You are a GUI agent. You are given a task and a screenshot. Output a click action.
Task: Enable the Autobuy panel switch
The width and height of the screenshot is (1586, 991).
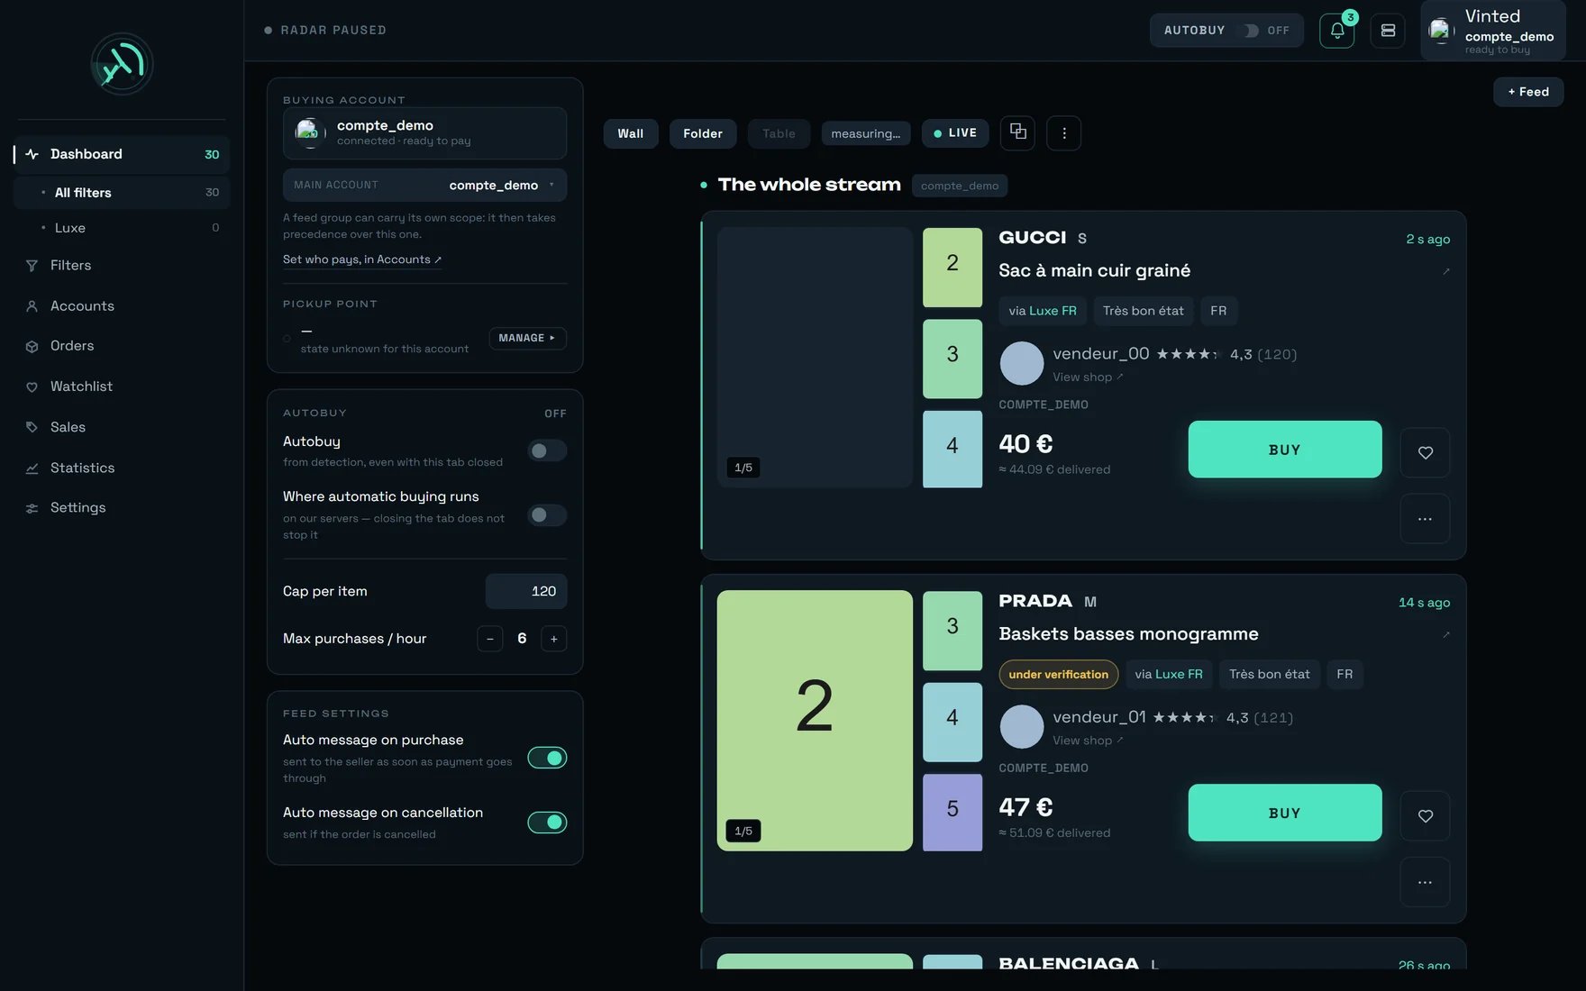[547, 450]
